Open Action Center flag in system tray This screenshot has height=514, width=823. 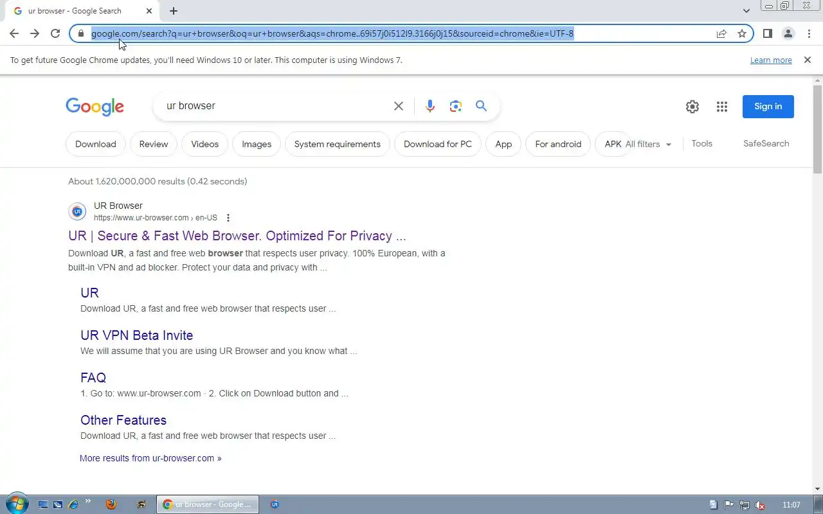coord(729,504)
